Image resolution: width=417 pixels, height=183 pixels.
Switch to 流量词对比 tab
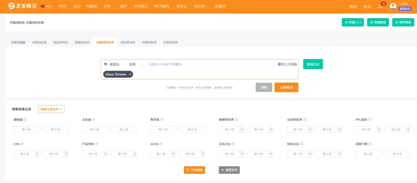pyautogui.click(x=61, y=42)
